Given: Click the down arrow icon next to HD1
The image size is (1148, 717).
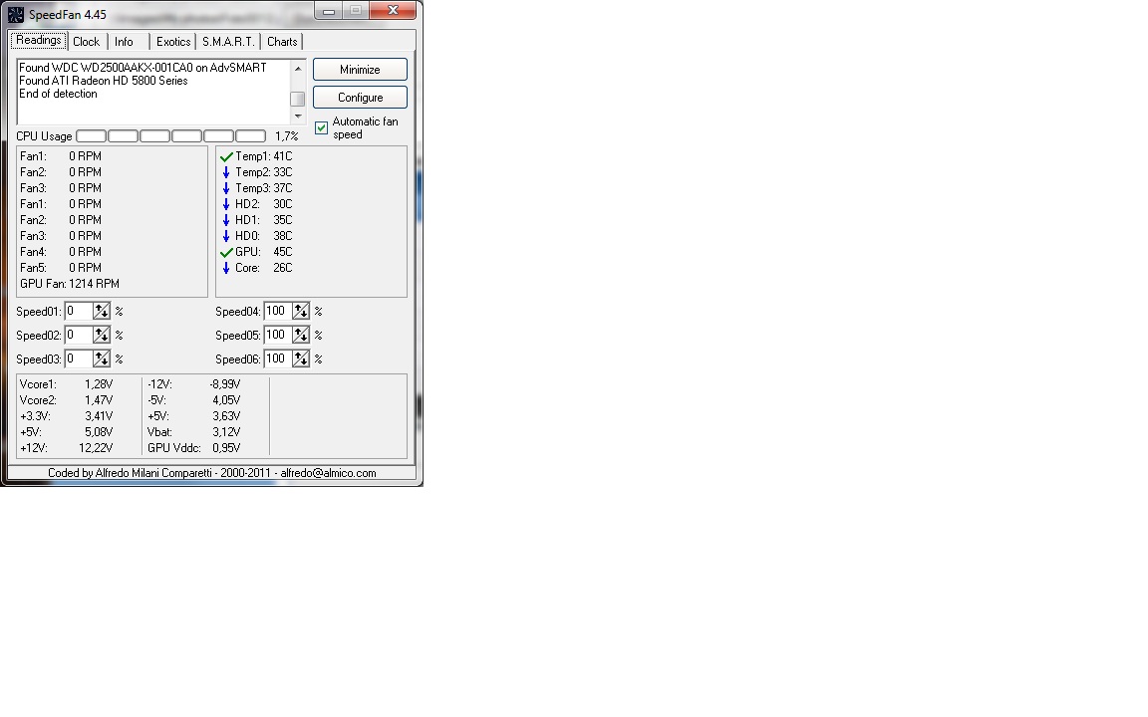Looking at the screenshot, I should [x=226, y=220].
